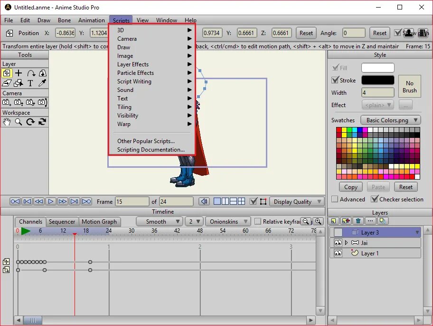Viewport: 433px width, 326px height.
Task: Click the Stroke Width input field
Action: [377, 92]
